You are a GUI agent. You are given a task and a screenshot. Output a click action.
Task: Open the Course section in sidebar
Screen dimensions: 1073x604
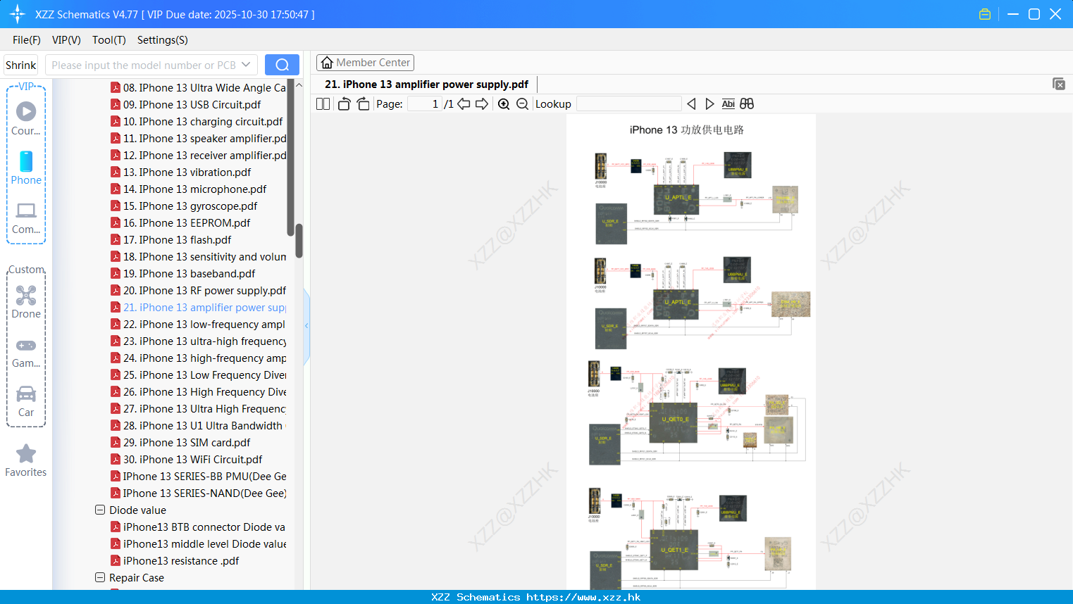pos(26,118)
